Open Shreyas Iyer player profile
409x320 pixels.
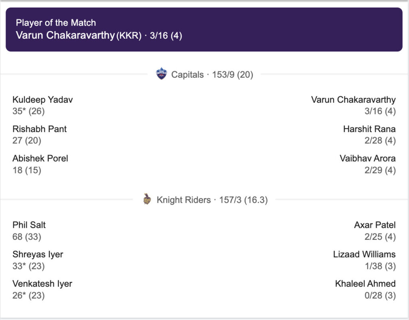(38, 255)
